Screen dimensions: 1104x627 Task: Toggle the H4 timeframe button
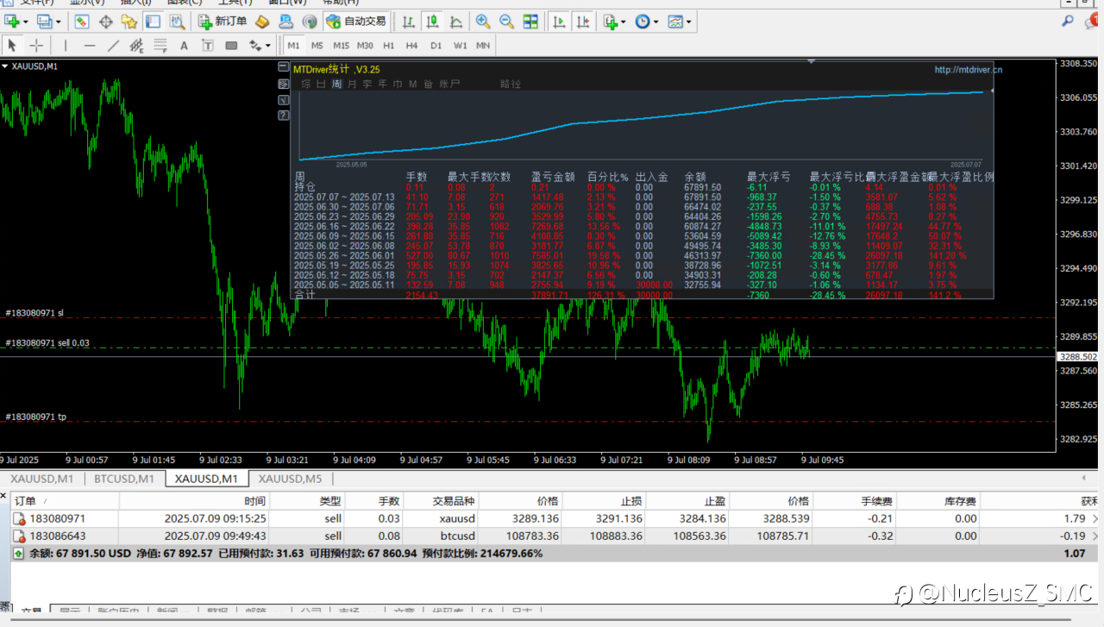pyautogui.click(x=411, y=46)
